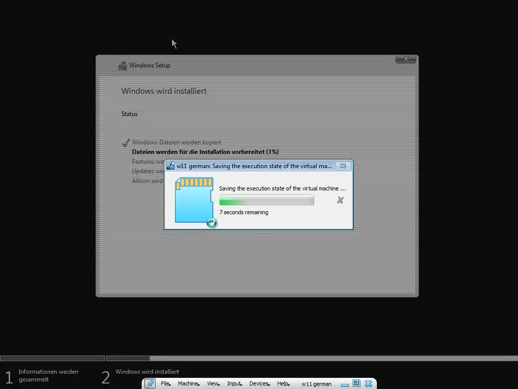Image resolution: width=518 pixels, height=389 pixels.
Task: Click the 'Windows wird installiert' heading
Action: point(164,91)
